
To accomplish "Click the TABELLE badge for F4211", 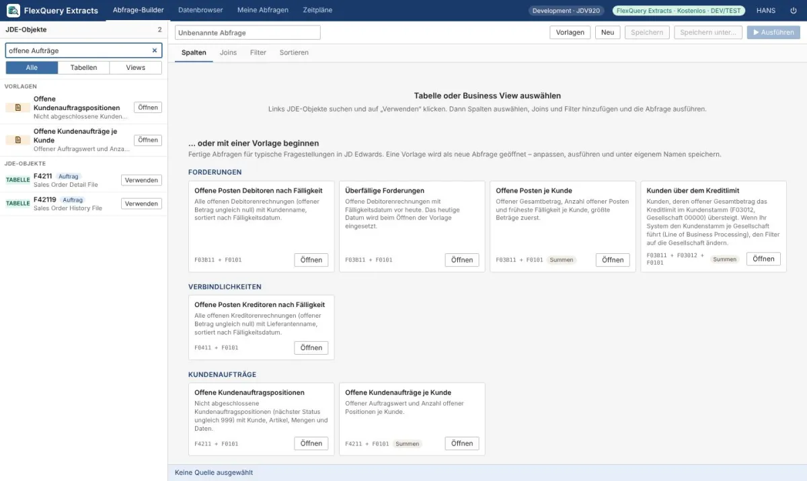I will click(17, 180).
